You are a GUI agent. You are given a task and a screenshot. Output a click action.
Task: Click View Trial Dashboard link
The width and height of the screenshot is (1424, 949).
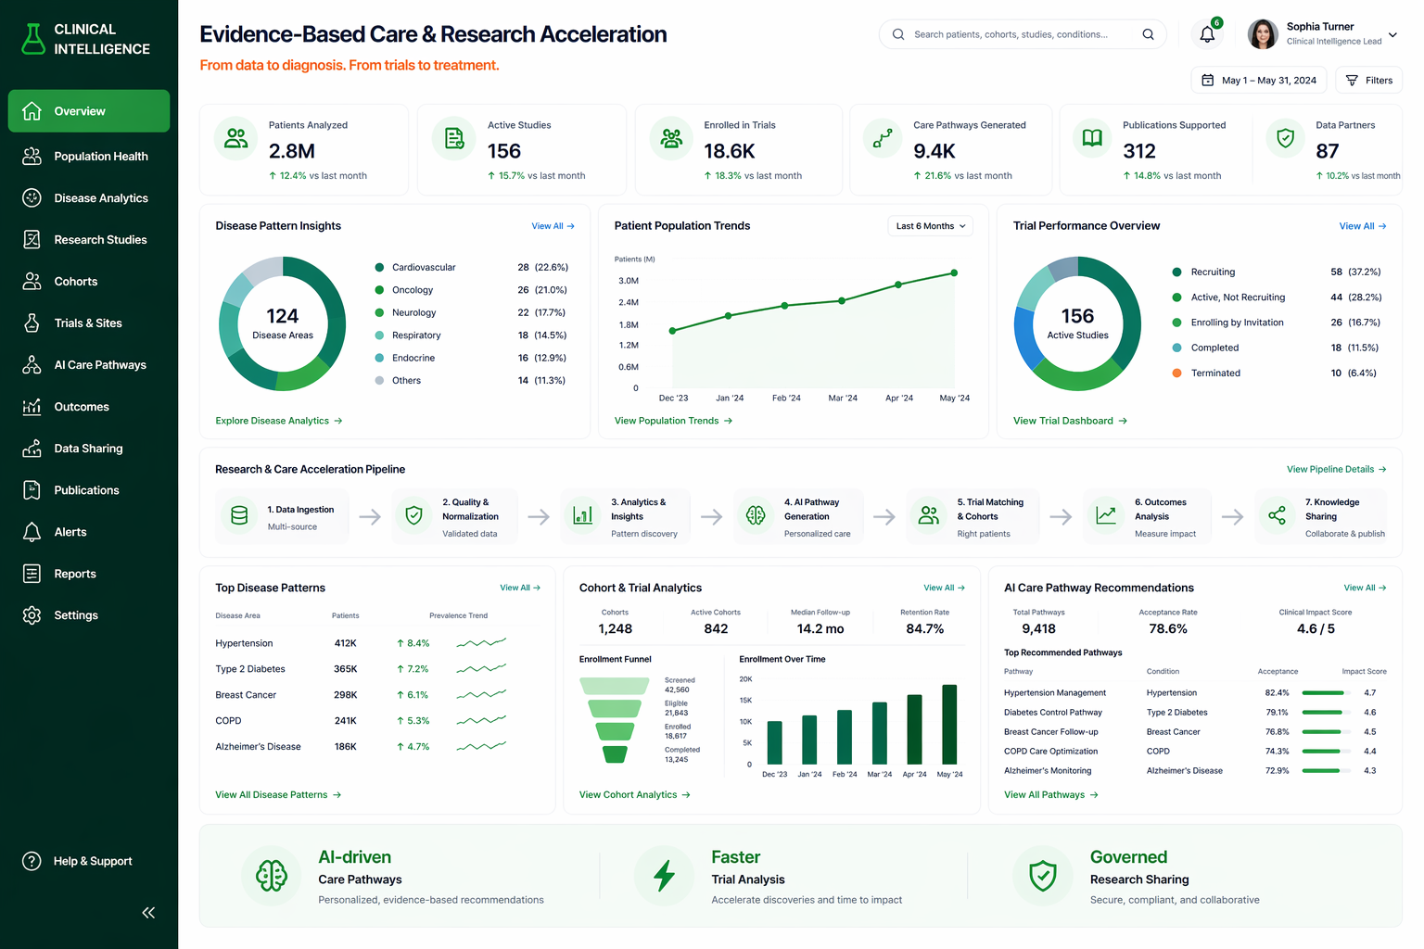pyautogui.click(x=1070, y=421)
